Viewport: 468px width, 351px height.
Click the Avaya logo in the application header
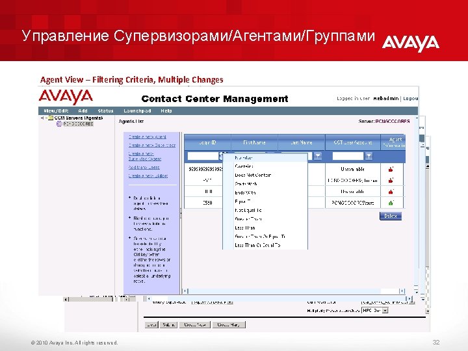(66, 97)
